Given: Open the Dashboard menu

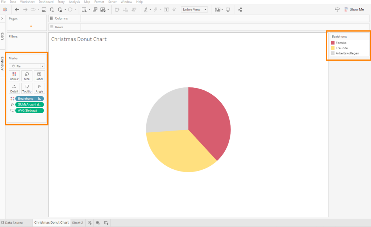Looking at the screenshot, I should point(46,2).
